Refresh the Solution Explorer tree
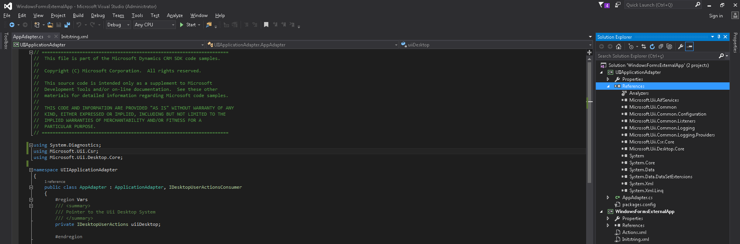Screen dimensions: 740x244 point(652,47)
